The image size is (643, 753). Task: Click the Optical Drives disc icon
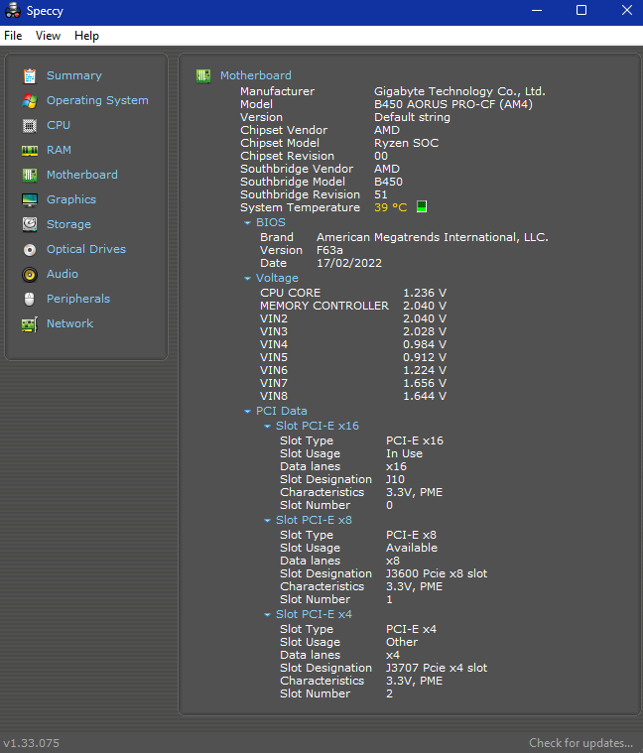coord(30,250)
